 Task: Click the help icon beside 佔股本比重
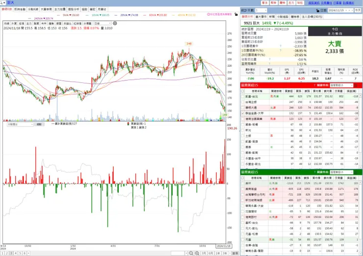pos(270,59)
